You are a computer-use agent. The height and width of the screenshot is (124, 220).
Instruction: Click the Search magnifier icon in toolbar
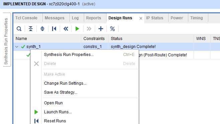point(19,29)
